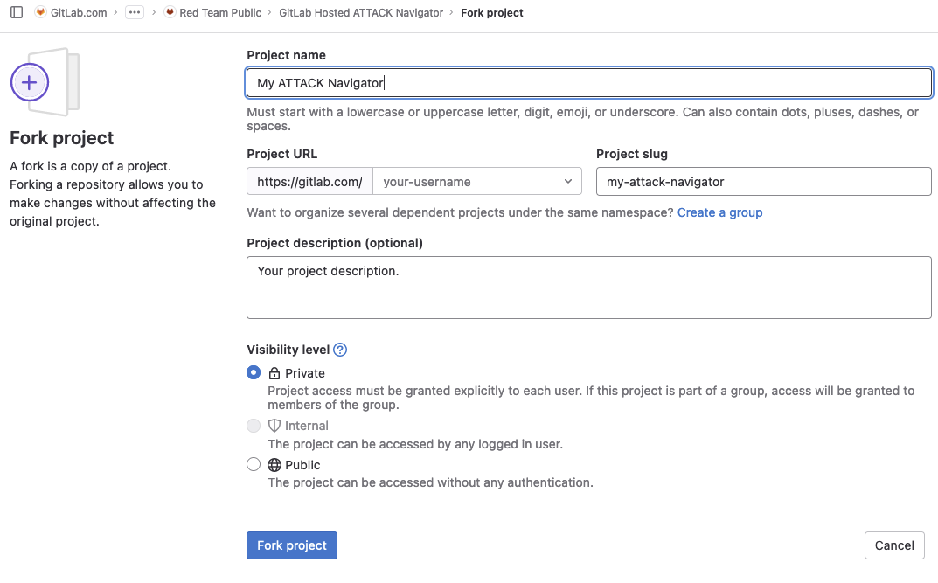Image resolution: width=938 pixels, height=583 pixels.
Task: Open the your-username namespace dropdown
Action: click(476, 181)
